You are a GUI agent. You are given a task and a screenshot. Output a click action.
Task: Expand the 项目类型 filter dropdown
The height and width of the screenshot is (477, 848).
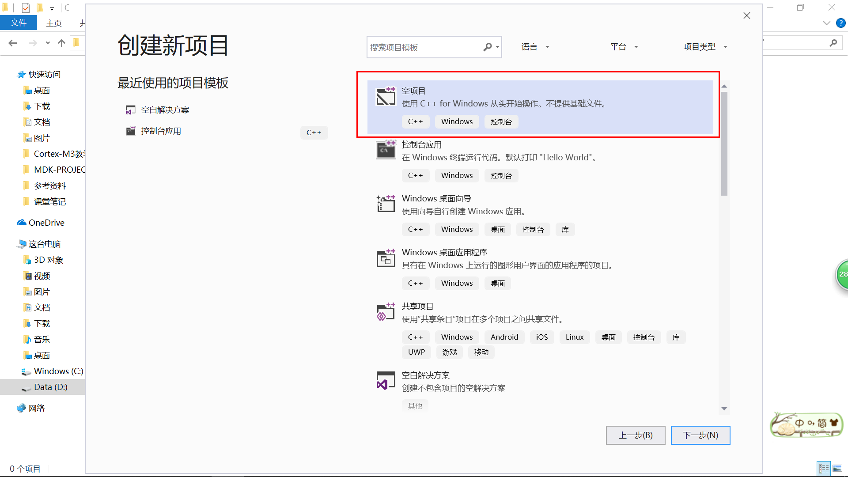coord(705,47)
